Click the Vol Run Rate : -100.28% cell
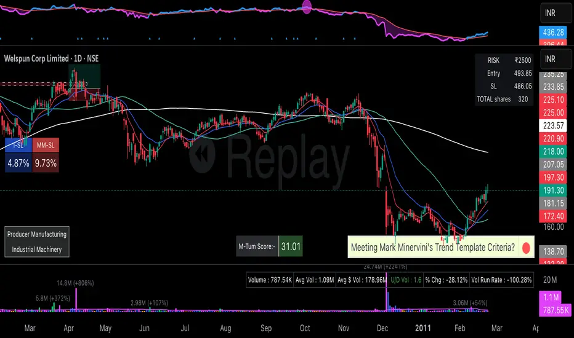 tap(501, 280)
